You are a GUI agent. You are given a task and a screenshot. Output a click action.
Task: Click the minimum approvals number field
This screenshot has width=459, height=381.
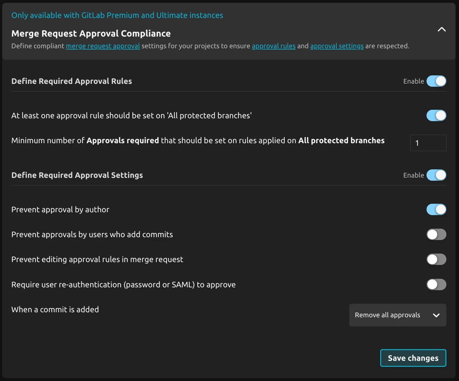[x=428, y=143]
